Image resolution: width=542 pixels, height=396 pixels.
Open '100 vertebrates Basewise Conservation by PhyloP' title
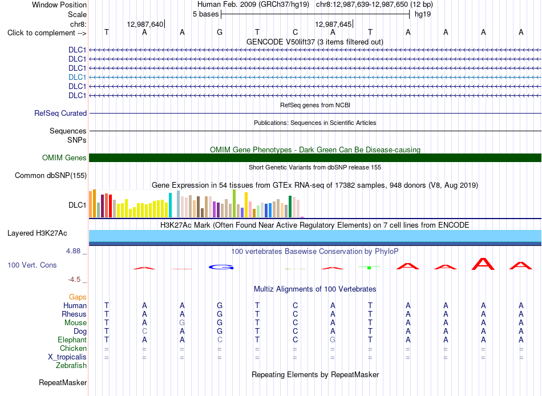pos(315,252)
